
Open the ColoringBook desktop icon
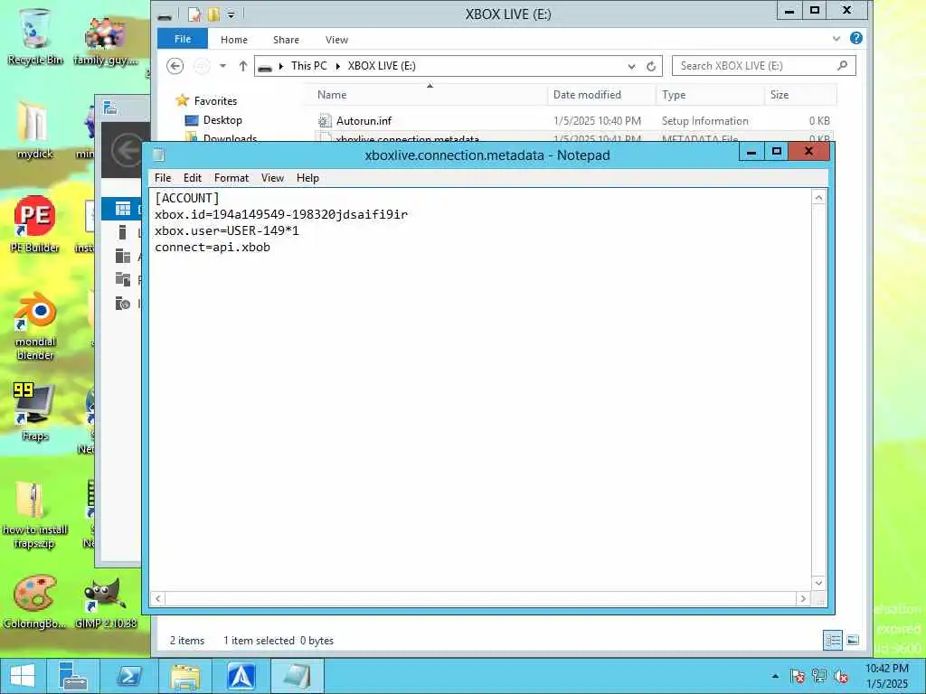click(x=35, y=602)
